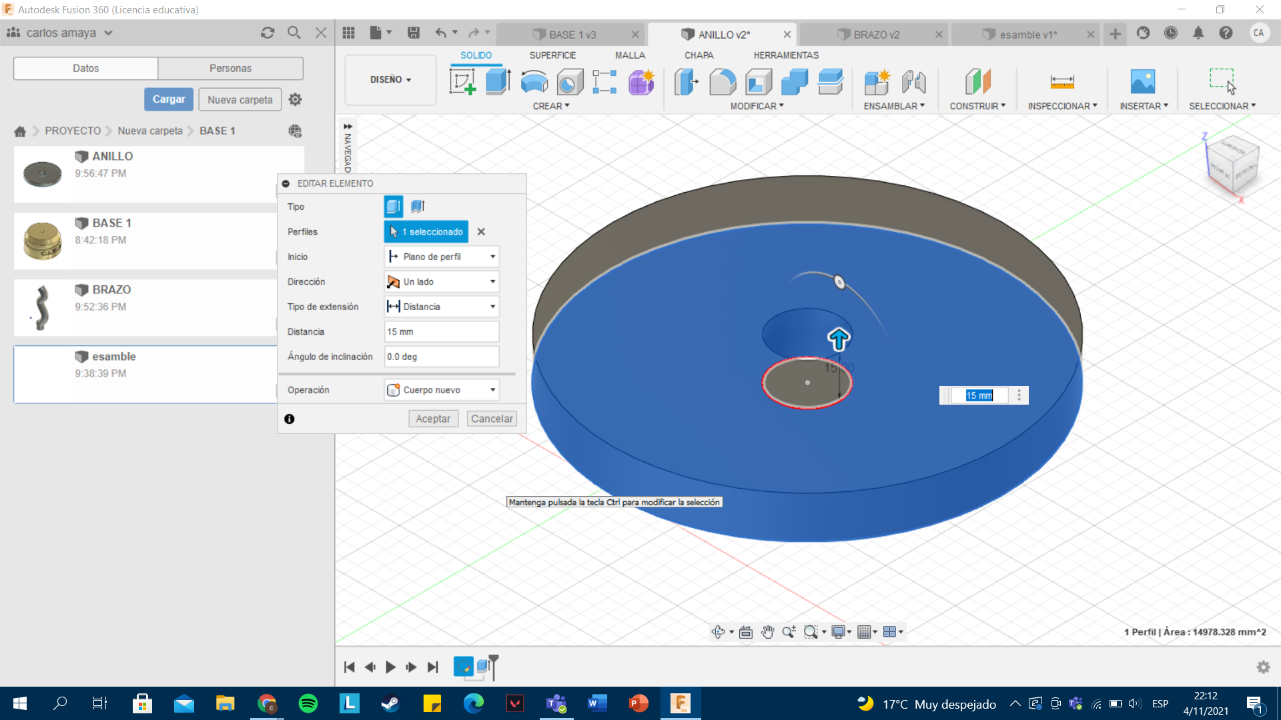This screenshot has width=1281, height=720.
Task: Switch to the SUPERFICIE tab
Action: (x=552, y=55)
